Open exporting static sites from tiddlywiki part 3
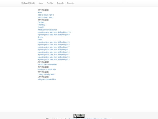 click(54, 57)
